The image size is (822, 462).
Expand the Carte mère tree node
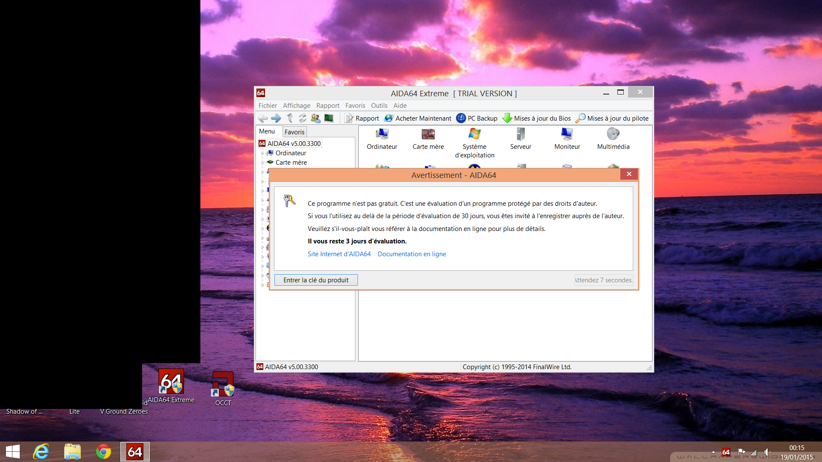tap(262, 163)
